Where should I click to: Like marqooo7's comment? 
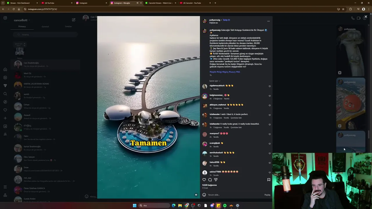tap(270, 134)
